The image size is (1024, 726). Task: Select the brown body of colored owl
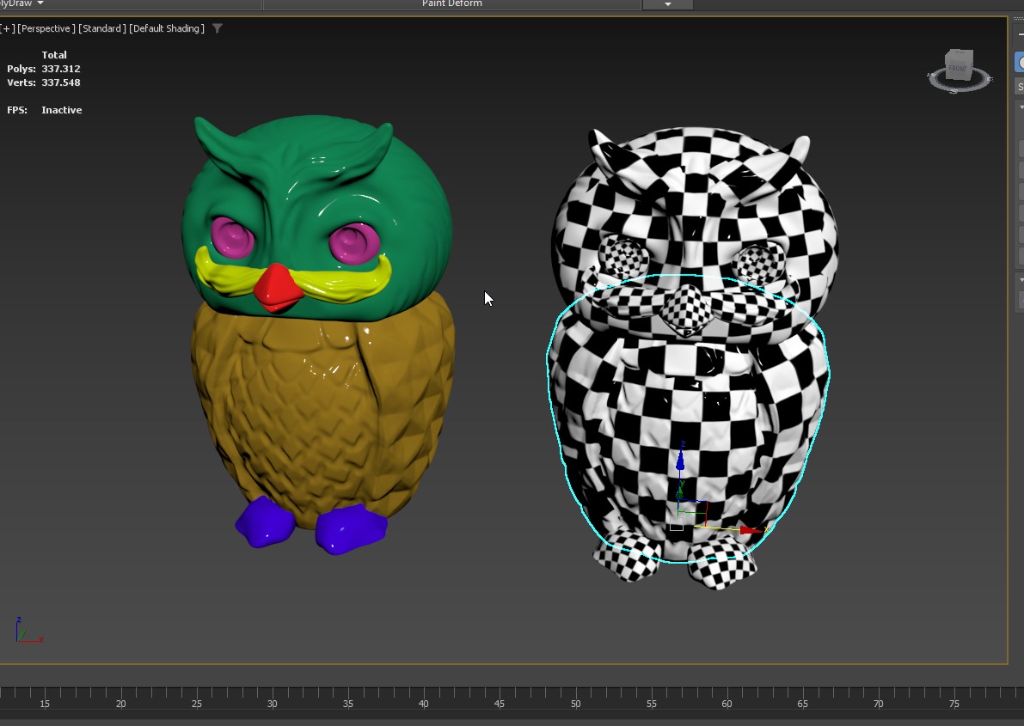coord(318,412)
